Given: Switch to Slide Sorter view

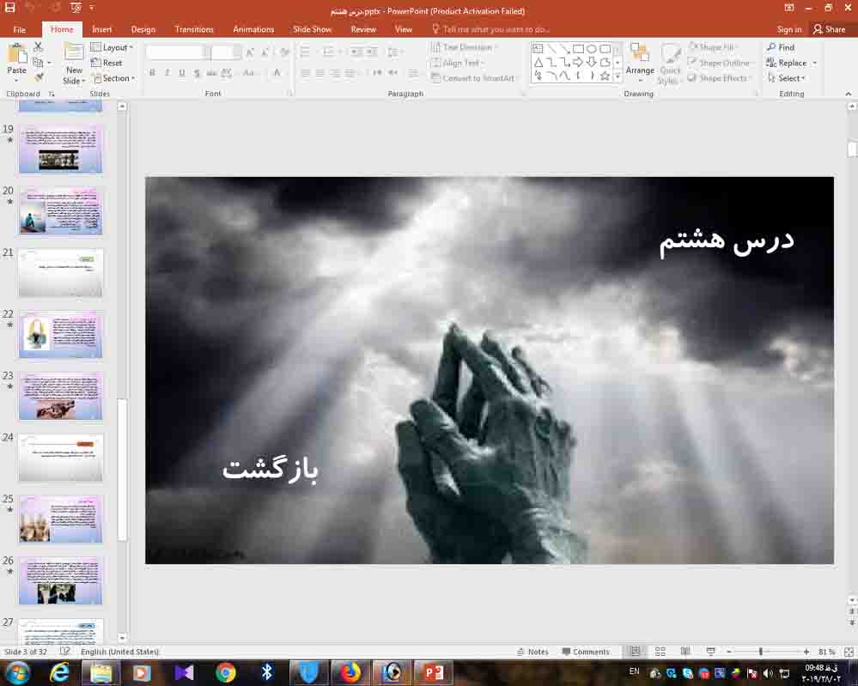Looking at the screenshot, I should tap(660, 652).
